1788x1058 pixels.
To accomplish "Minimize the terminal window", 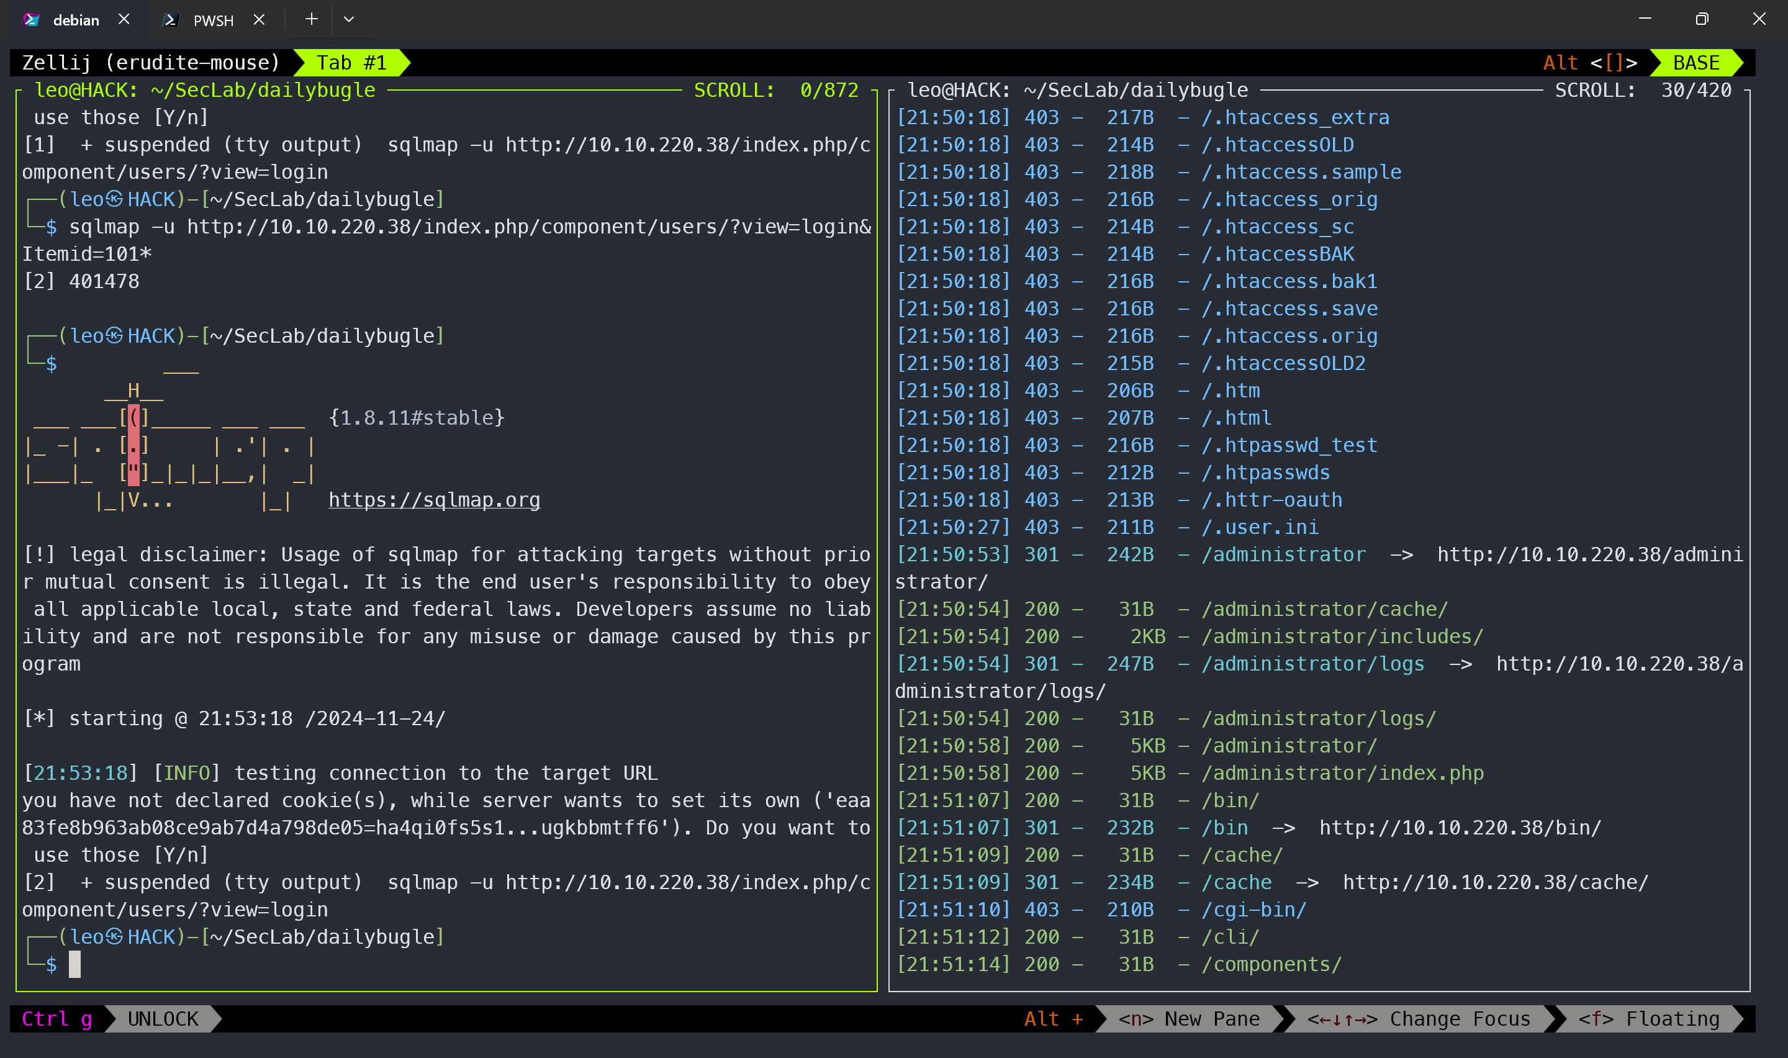I will point(1645,19).
